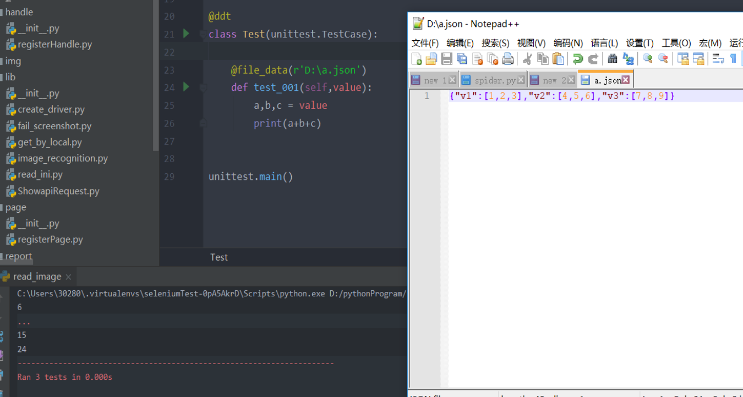Select the img folder
Screen dimensions: 743x397
13,61
